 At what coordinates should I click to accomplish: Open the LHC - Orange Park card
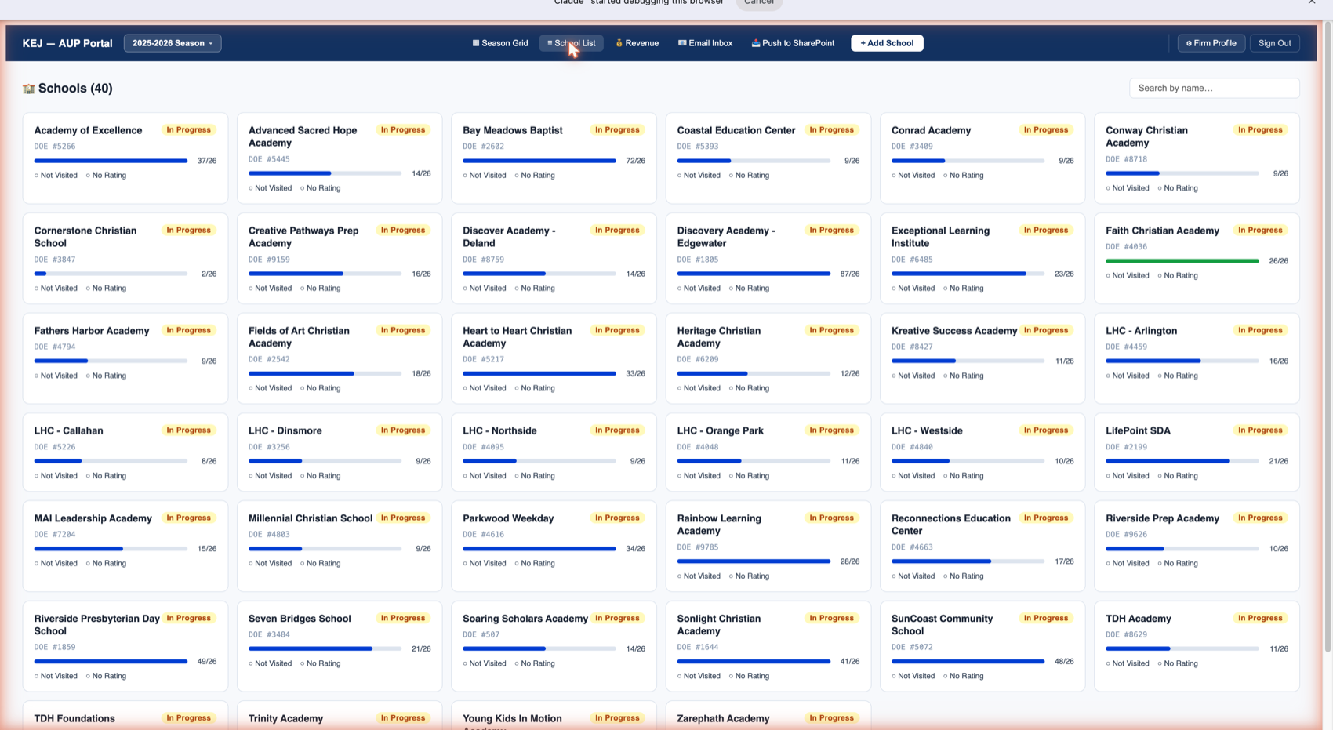click(768, 452)
